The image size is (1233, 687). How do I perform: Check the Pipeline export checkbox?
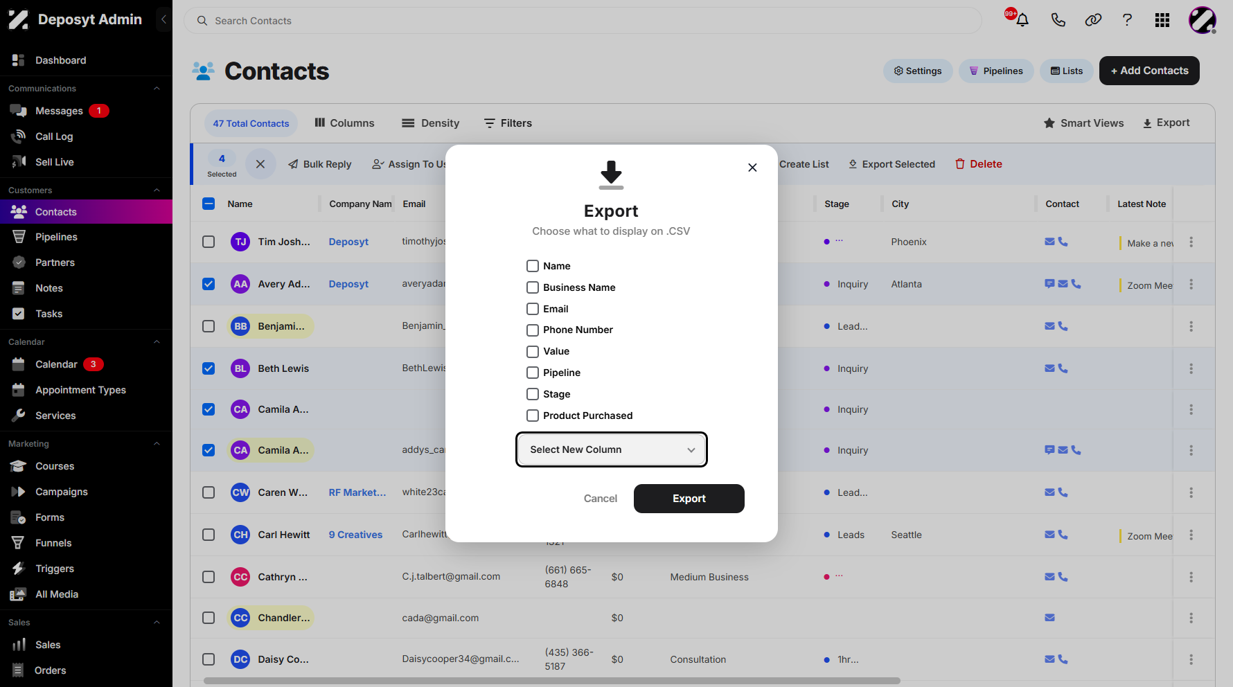coord(533,373)
